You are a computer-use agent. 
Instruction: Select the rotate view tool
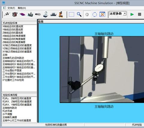point(94,14)
